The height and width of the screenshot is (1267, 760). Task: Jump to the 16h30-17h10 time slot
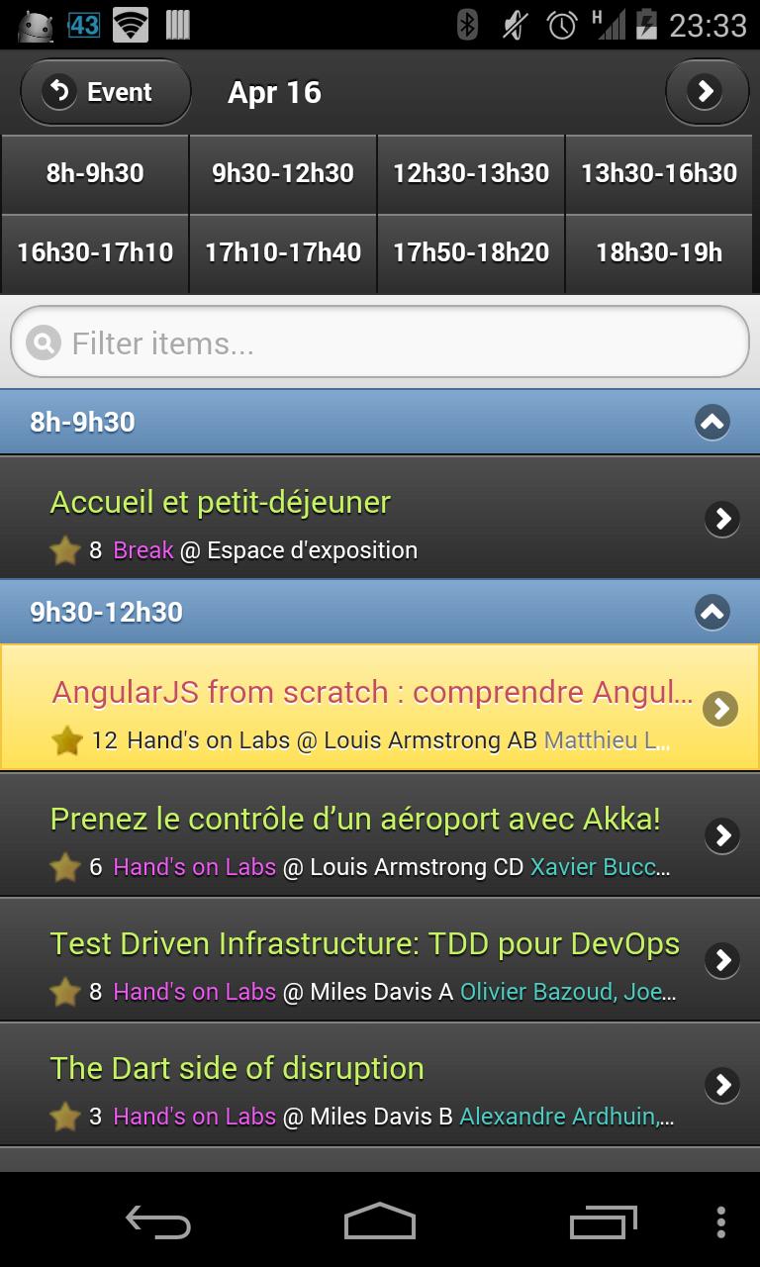tap(95, 252)
